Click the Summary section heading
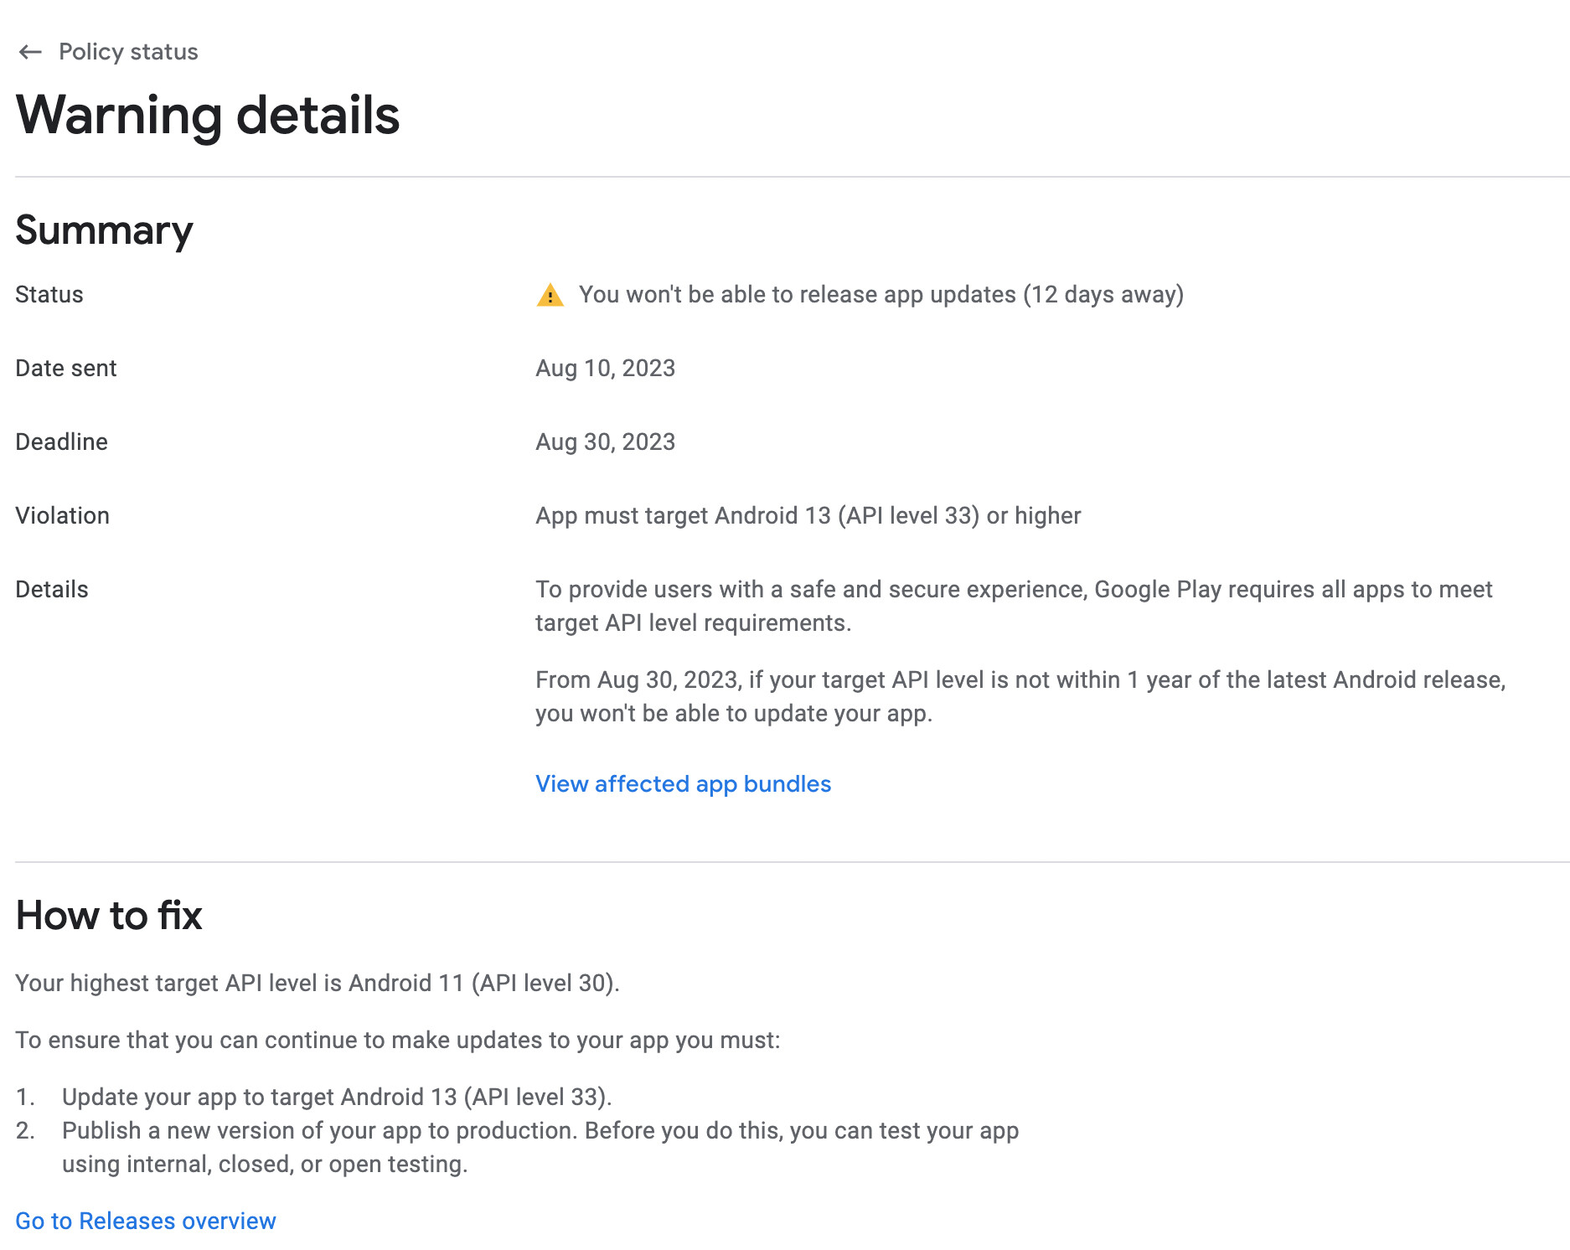The image size is (1570, 1250). pyautogui.click(x=104, y=230)
